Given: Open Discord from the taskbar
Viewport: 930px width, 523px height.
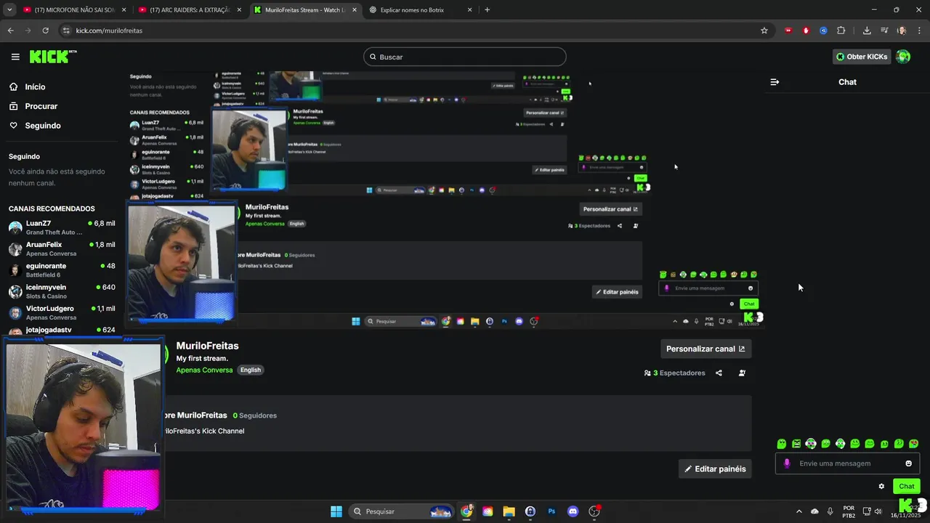Looking at the screenshot, I should click(573, 511).
